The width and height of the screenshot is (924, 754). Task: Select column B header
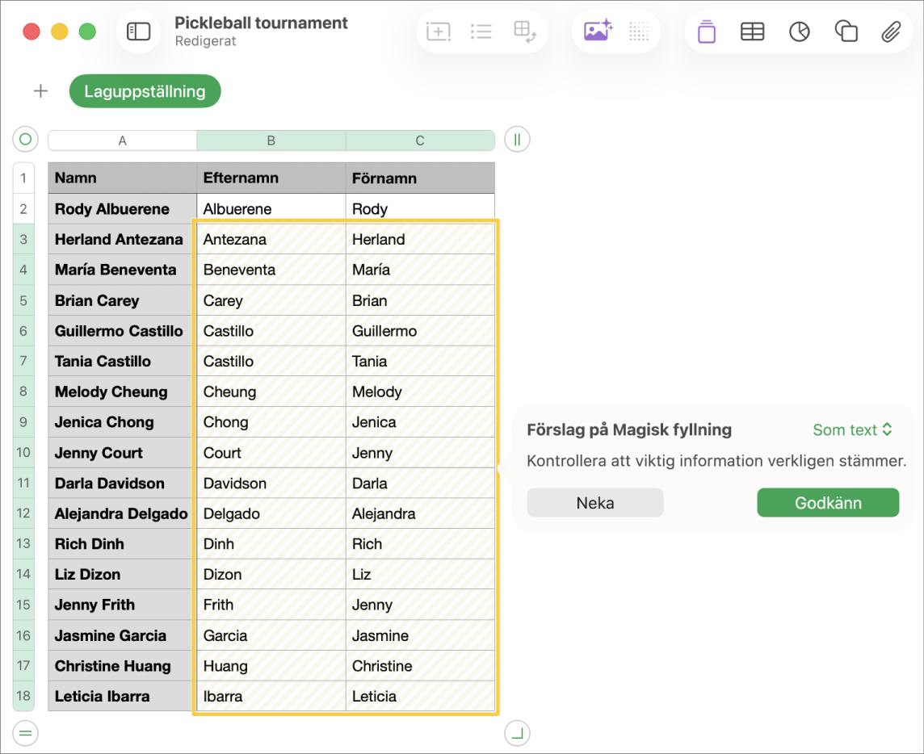(x=271, y=140)
